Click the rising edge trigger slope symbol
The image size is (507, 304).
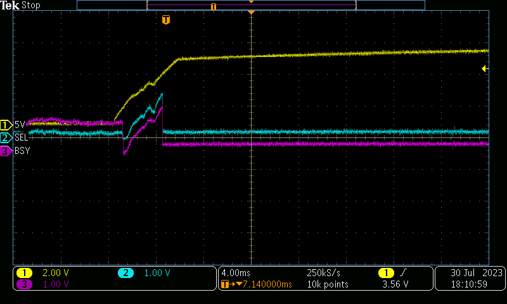[402, 273]
